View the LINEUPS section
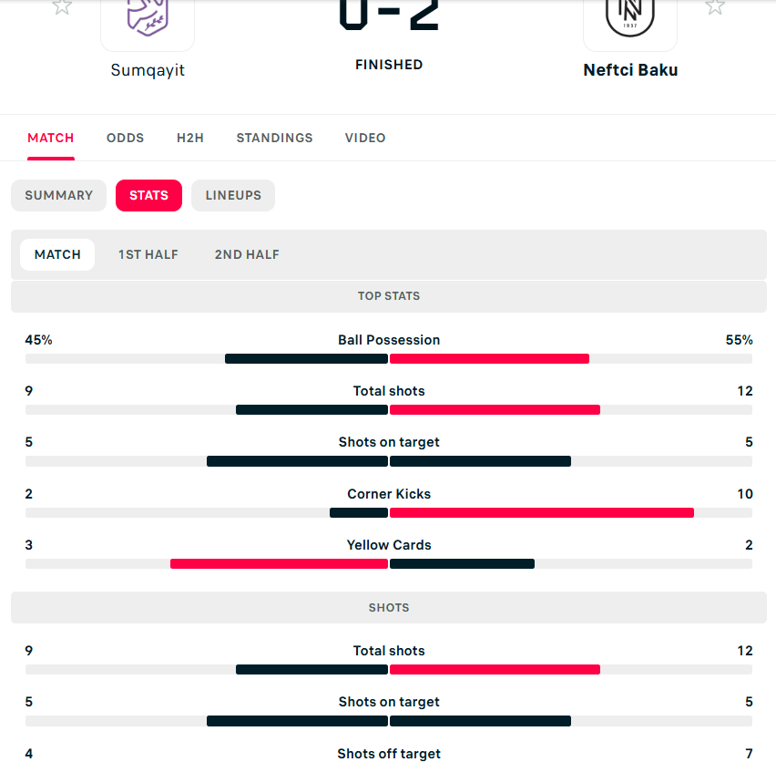This screenshot has width=776, height=762. 233,196
